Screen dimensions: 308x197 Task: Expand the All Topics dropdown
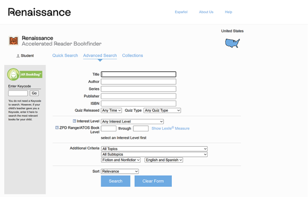click(x=154, y=149)
